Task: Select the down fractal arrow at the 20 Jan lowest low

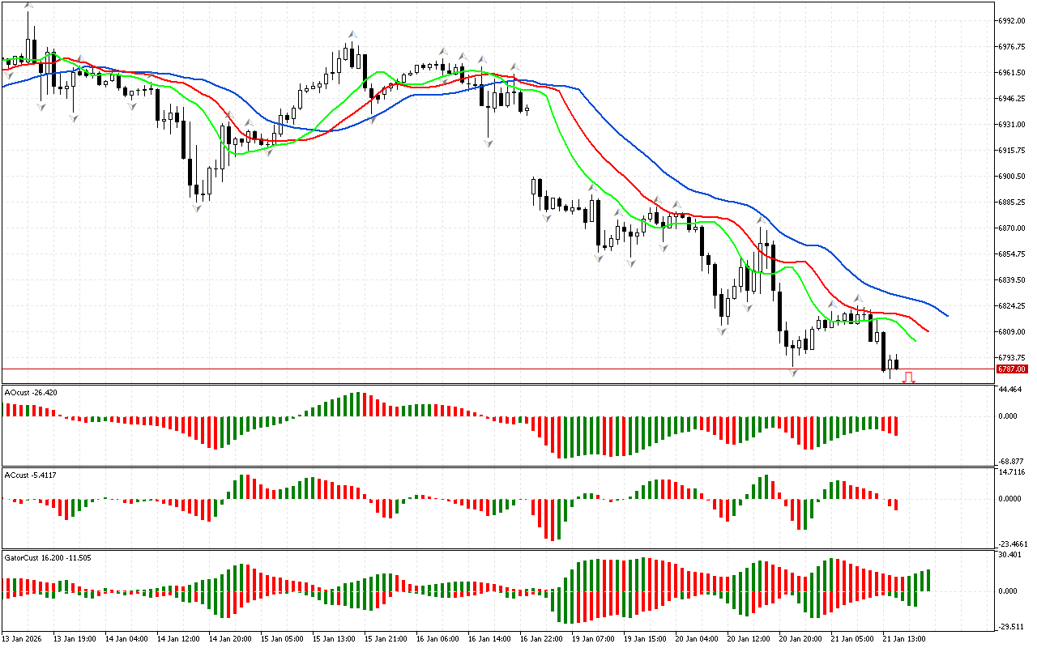Action: (x=794, y=372)
